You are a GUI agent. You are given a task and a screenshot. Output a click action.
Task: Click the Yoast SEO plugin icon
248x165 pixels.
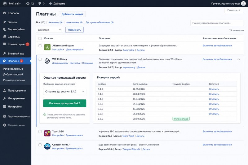pos(47,133)
